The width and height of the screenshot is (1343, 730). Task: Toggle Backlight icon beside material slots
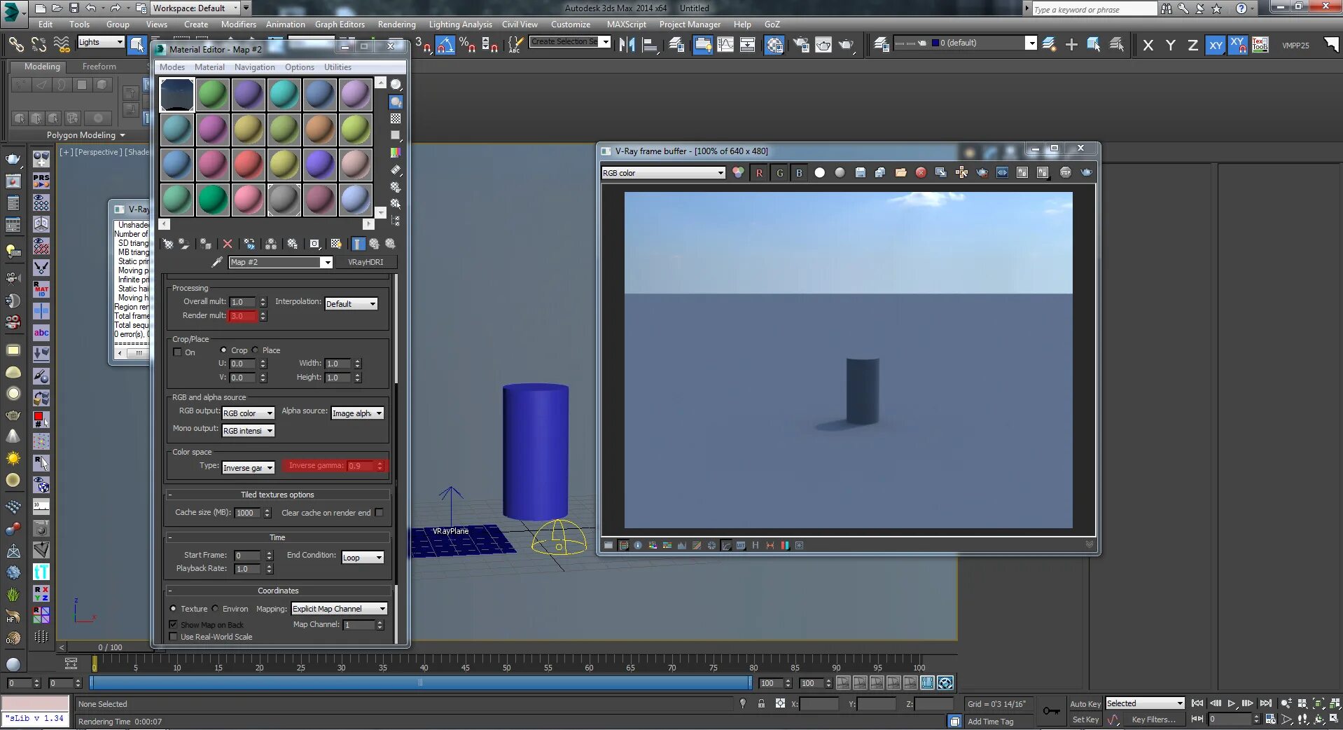[x=396, y=102]
